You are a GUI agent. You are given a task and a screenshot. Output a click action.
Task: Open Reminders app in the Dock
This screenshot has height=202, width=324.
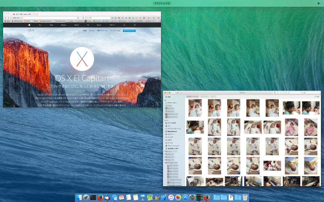(x=129, y=198)
